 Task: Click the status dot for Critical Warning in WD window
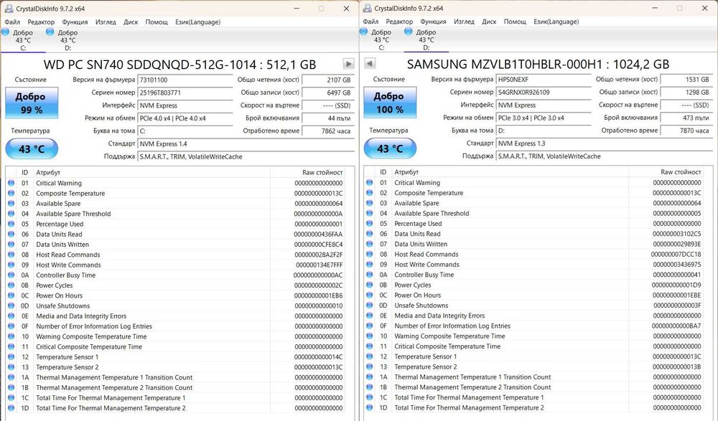pyautogui.click(x=11, y=183)
